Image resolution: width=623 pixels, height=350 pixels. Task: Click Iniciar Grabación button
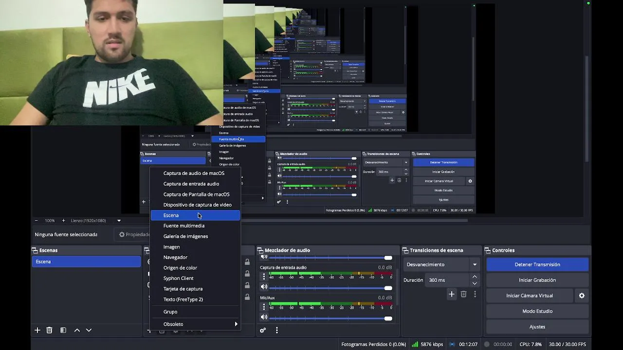(x=537, y=280)
